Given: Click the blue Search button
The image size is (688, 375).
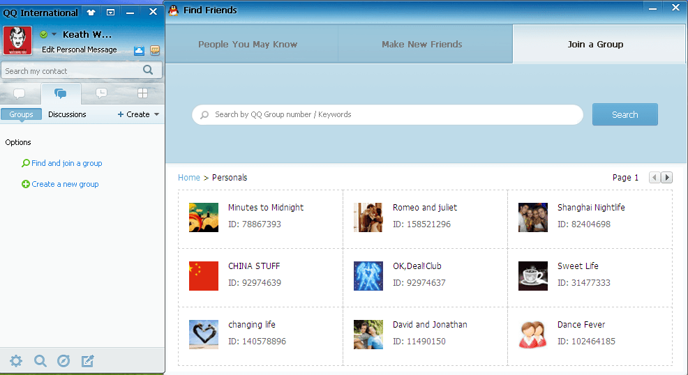Looking at the screenshot, I should click(625, 114).
